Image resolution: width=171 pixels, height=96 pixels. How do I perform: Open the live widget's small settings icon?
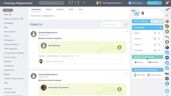click(161, 10)
